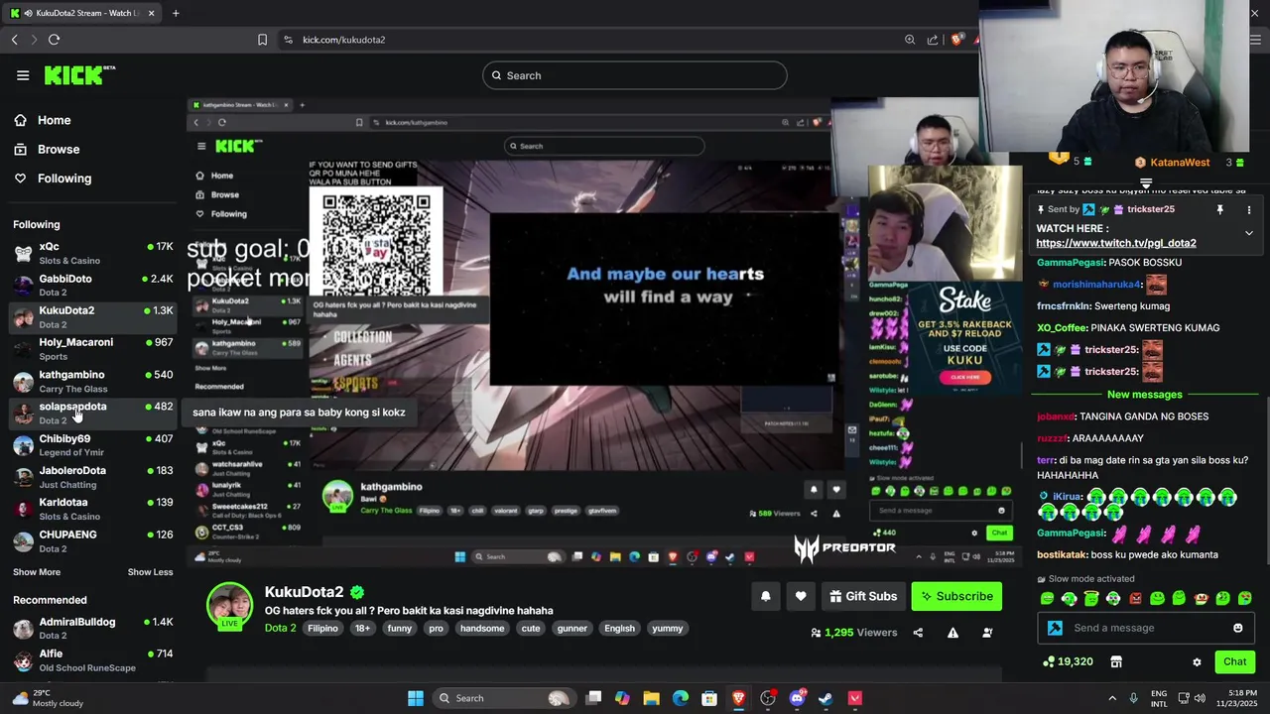Open the emoji picker in message box
Screen dimensions: 1270x714
point(1237,628)
